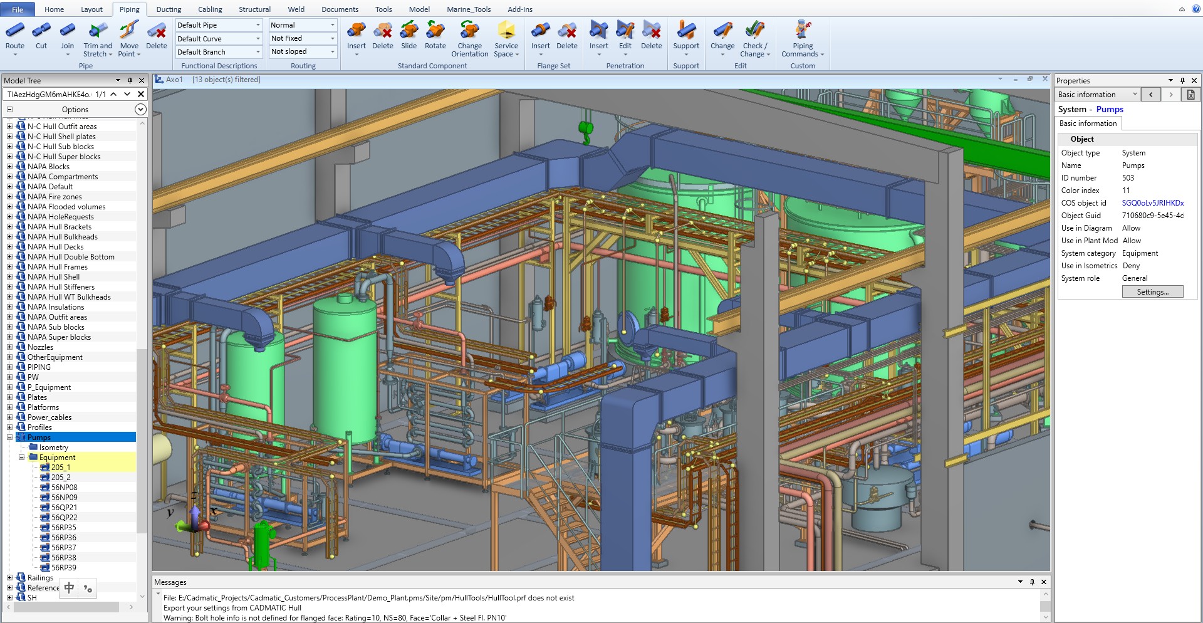This screenshot has height=623, width=1203.
Task: Open Check / Change tool
Action: (x=755, y=39)
